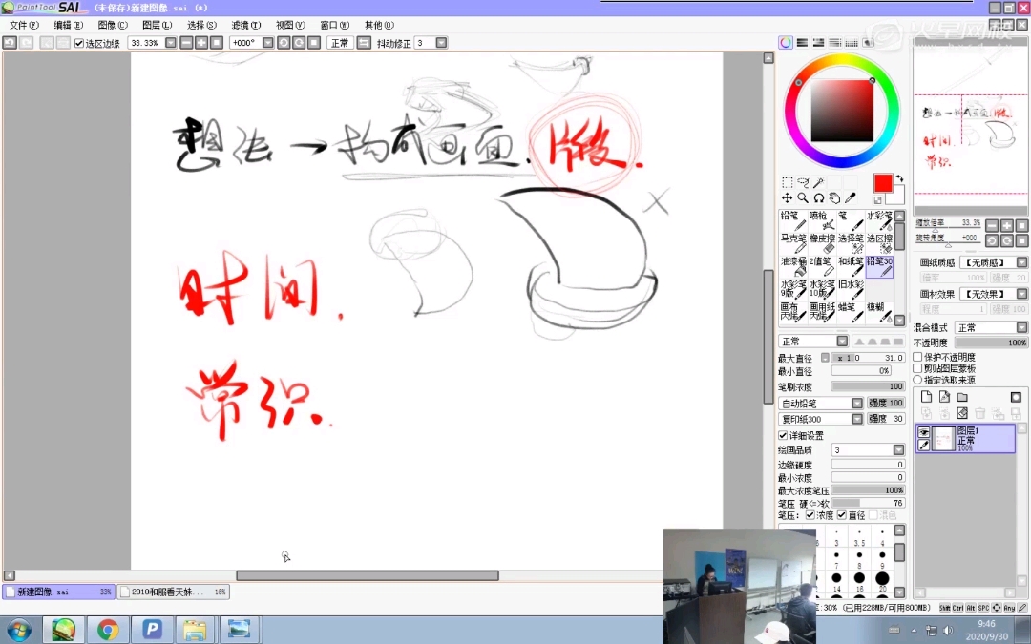The image size is (1031, 644).
Task: Toggle the color wheel panel button
Action: point(786,43)
